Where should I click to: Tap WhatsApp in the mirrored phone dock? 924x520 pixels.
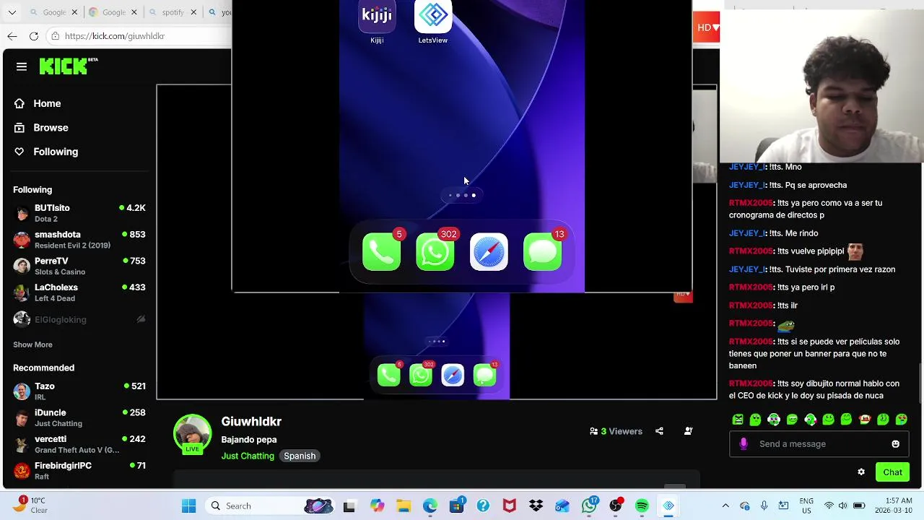click(x=435, y=252)
